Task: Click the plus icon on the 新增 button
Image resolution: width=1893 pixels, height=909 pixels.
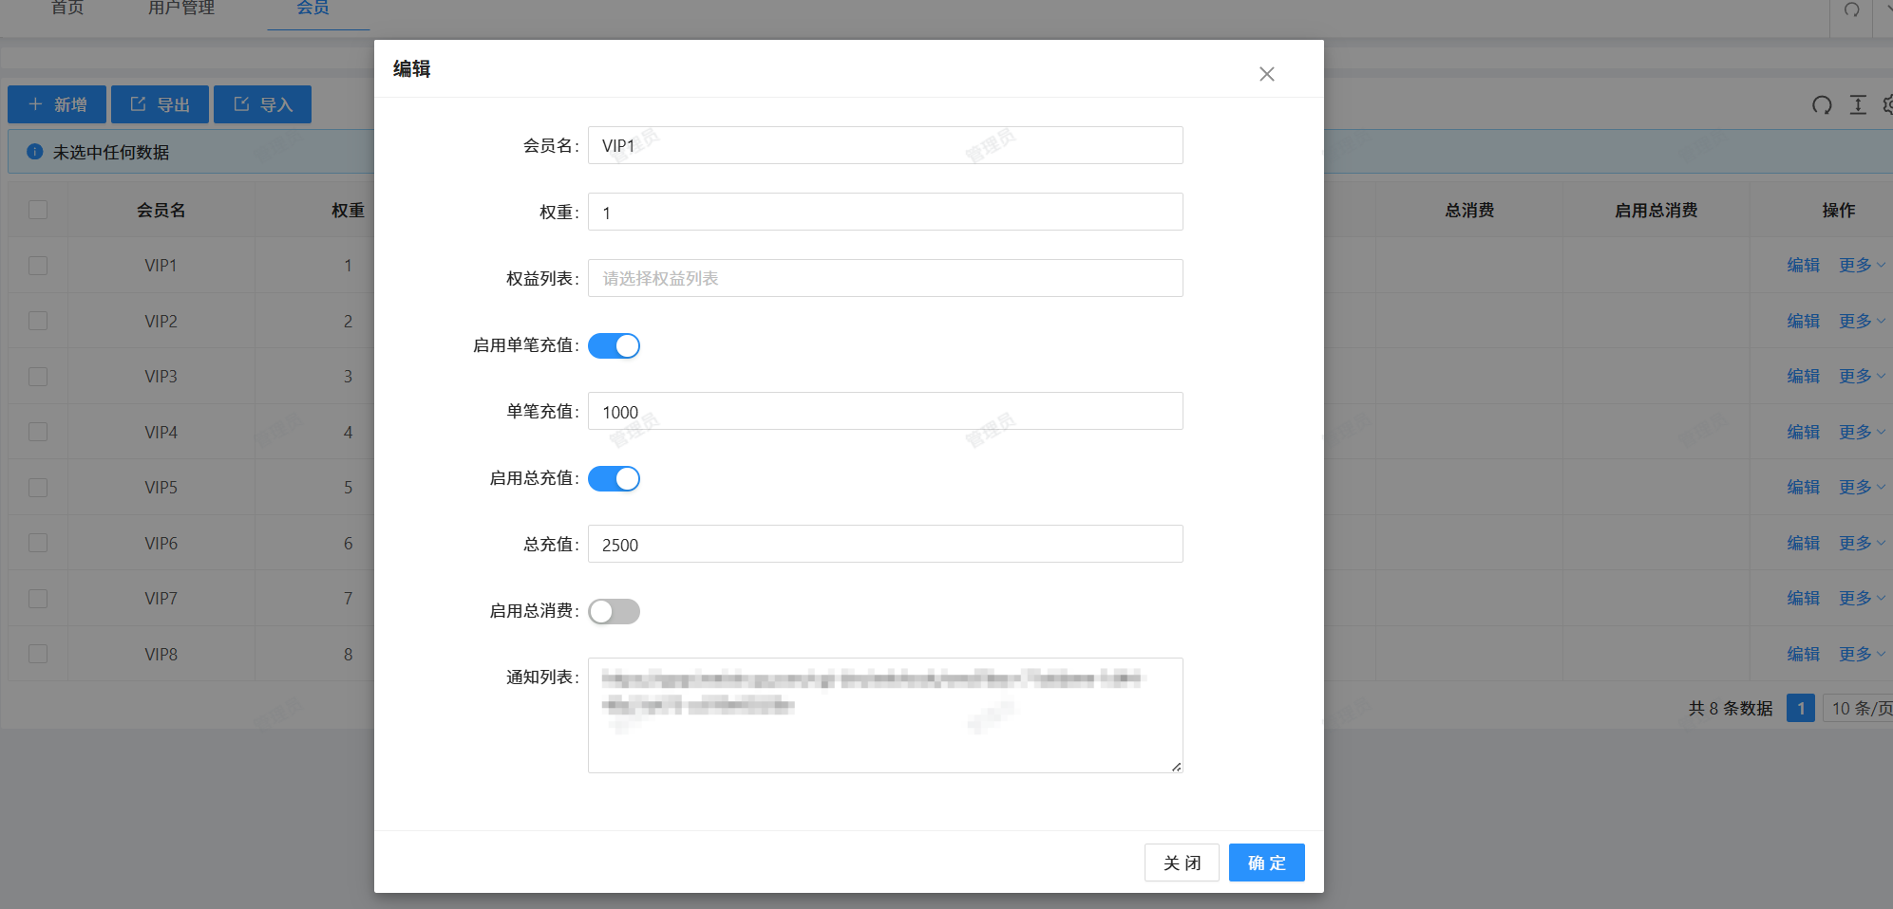Action: coord(35,103)
